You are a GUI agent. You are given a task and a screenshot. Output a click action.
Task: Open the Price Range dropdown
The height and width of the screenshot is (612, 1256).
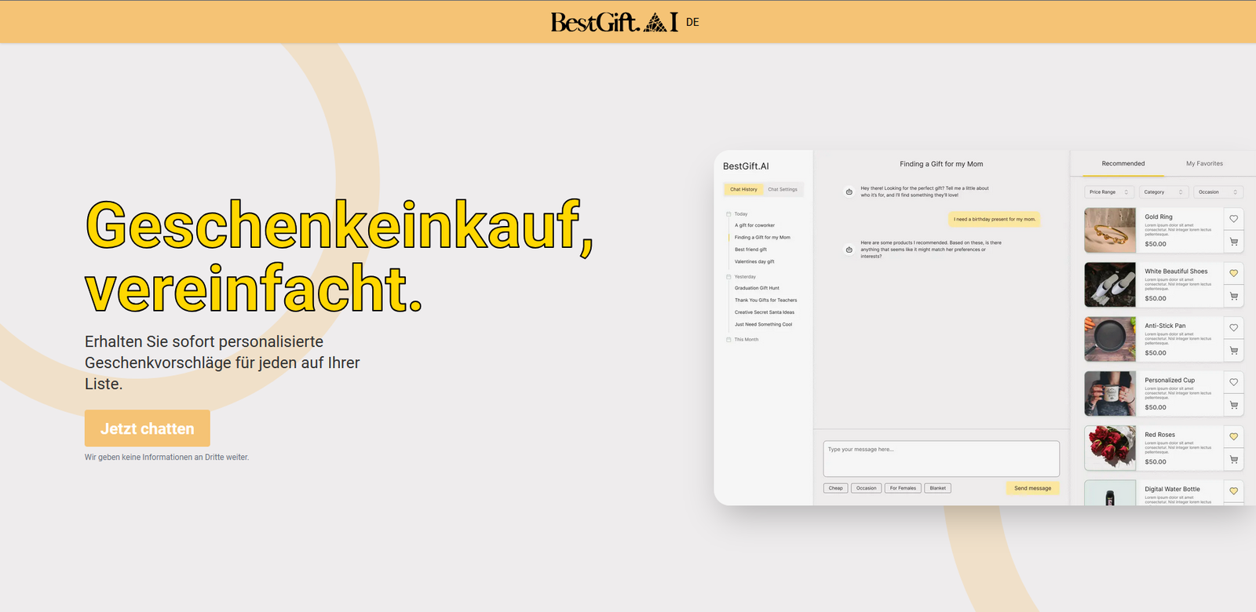(1109, 192)
